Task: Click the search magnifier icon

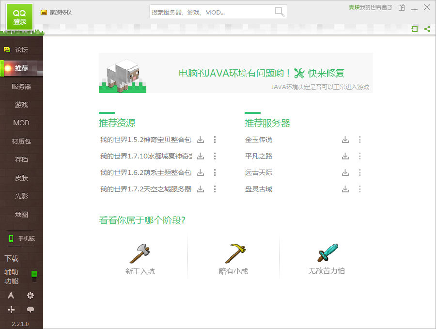Action: (x=279, y=12)
